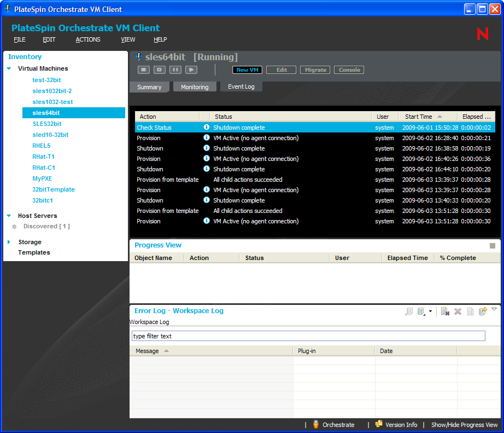This screenshot has height=433, width=504.
Task: Click the stop VM square icon
Action: (144, 70)
